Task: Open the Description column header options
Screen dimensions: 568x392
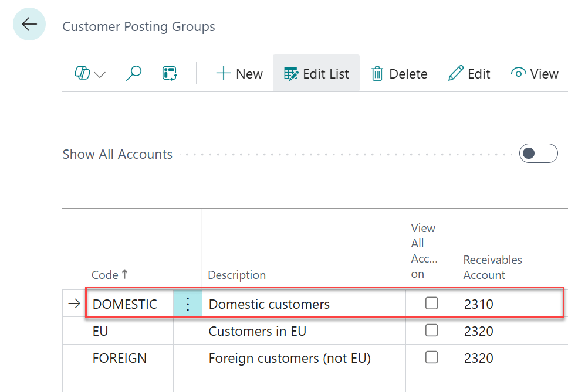Action: pyautogui.click(x=236, y=274)
